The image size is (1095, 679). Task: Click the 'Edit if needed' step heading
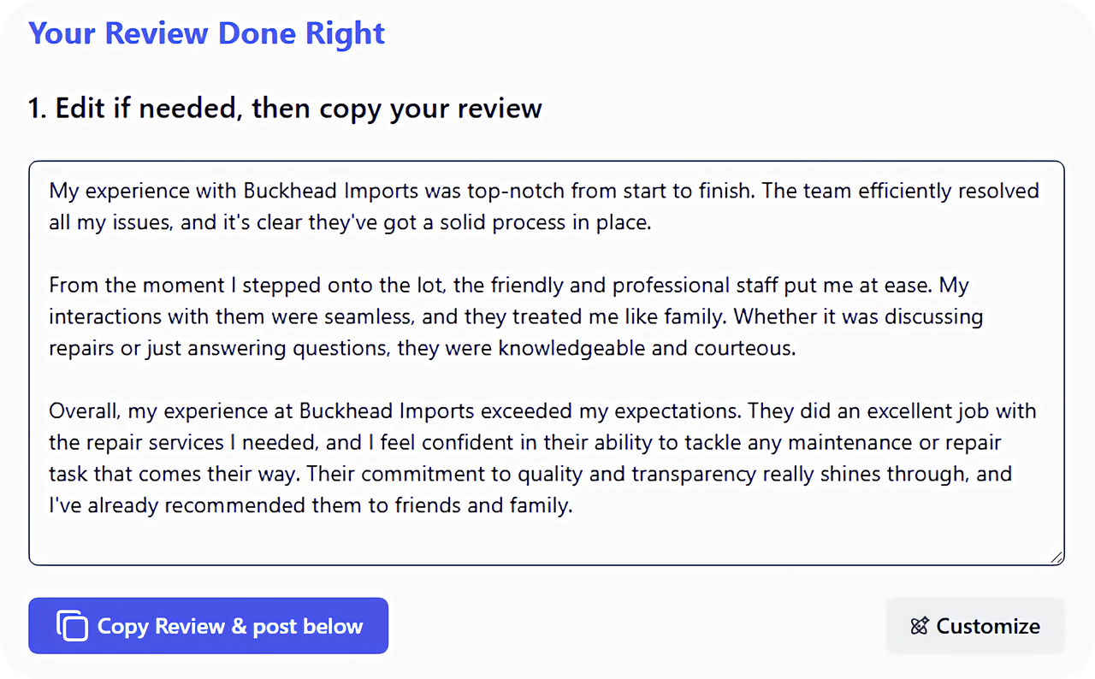[x=285, y=109]
